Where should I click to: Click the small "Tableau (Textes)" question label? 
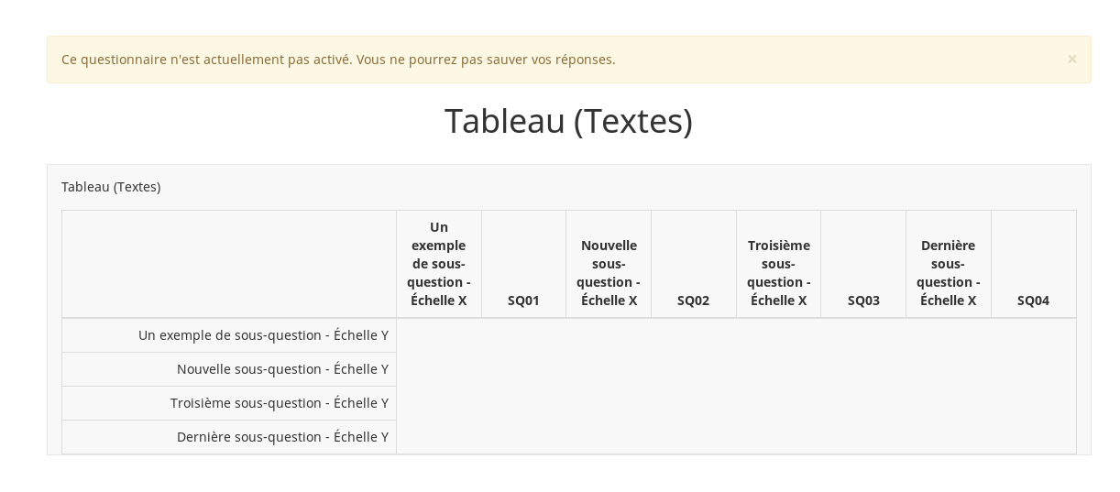point(111,187)
